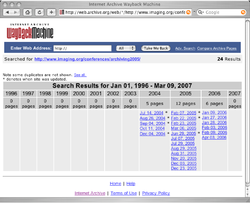Go forward with the Safari forward arrow

click(x=16, y=12)
